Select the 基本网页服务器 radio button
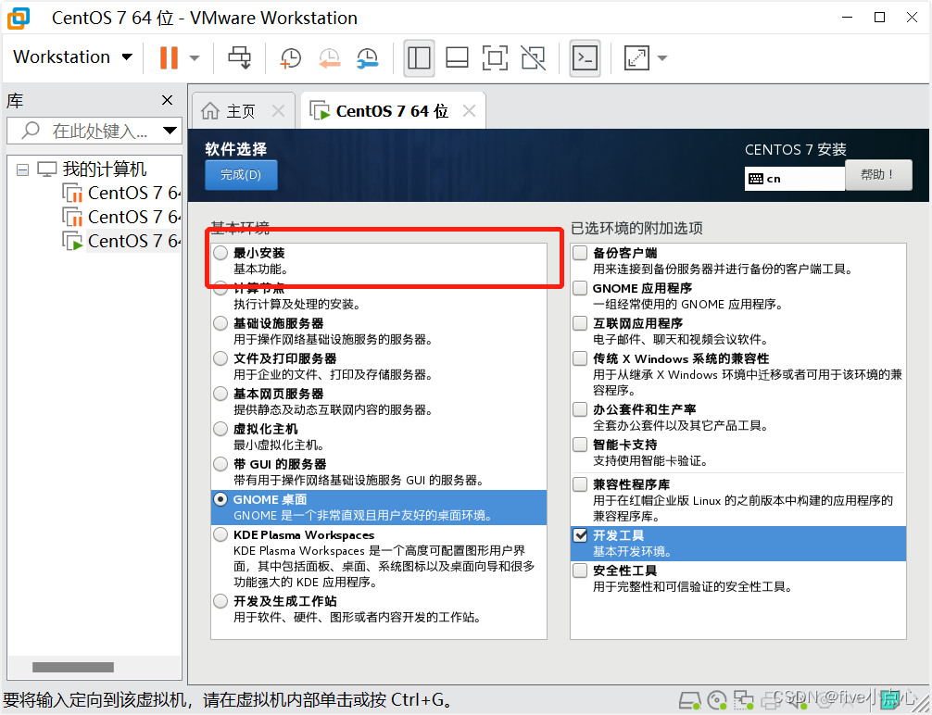 (x=220, y=394)
